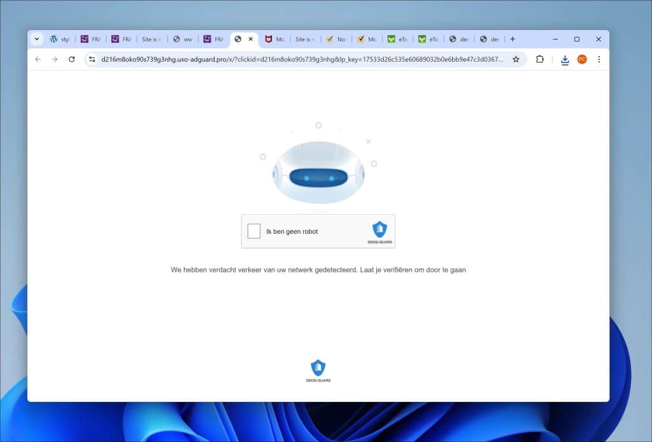This screenshot has height=442, width=652.
Task: Check the 'Ik ben geen robot' checkbox
Action: tap(254, 231)
